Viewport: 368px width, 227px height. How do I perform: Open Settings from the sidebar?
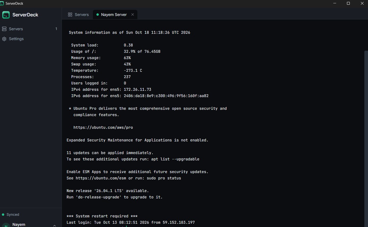coord(31,39)
